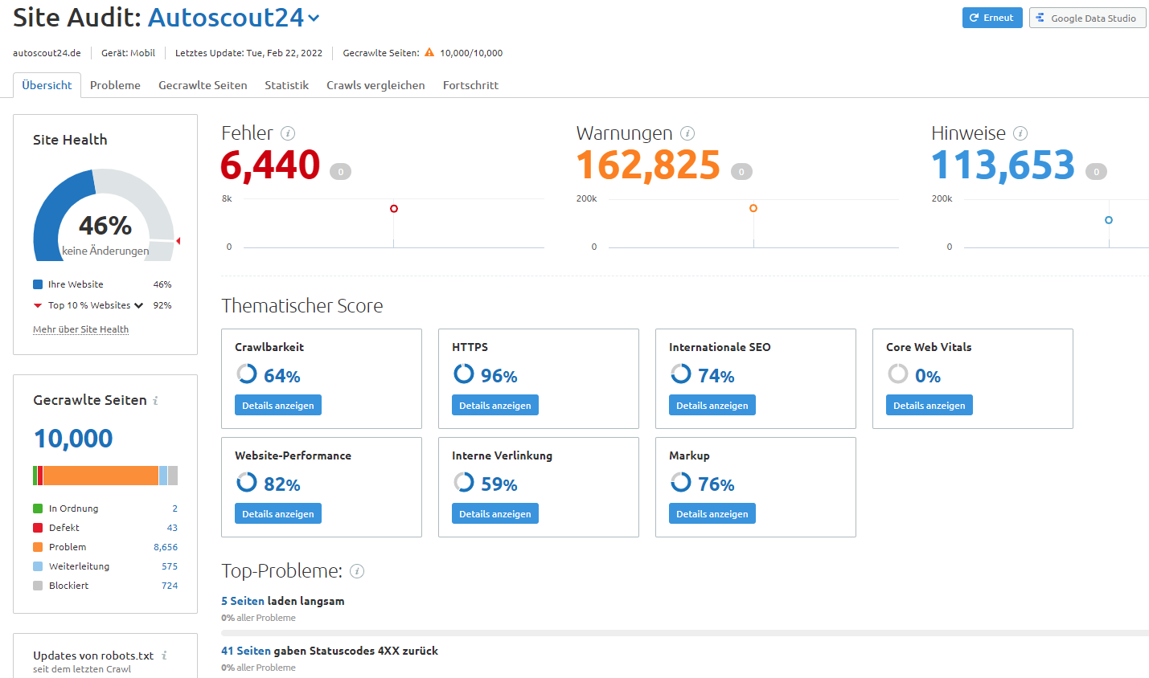The width and height of the screenshot is (1149, 678).
Task: Click the grey change badge next to 6,440
Action: click(x=340, y=171)
